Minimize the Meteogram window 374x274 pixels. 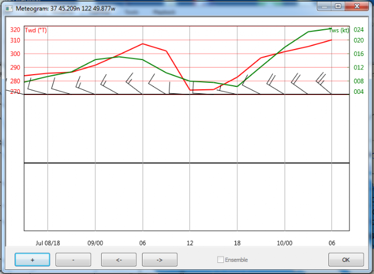[324, 6]
